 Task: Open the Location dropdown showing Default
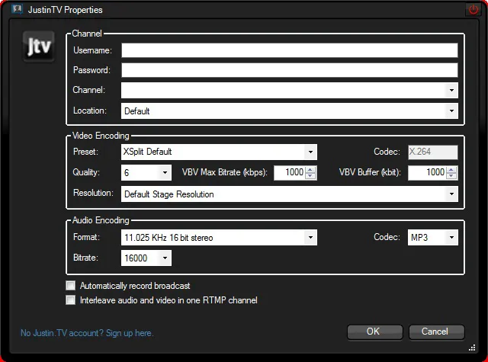click(290, 111)
